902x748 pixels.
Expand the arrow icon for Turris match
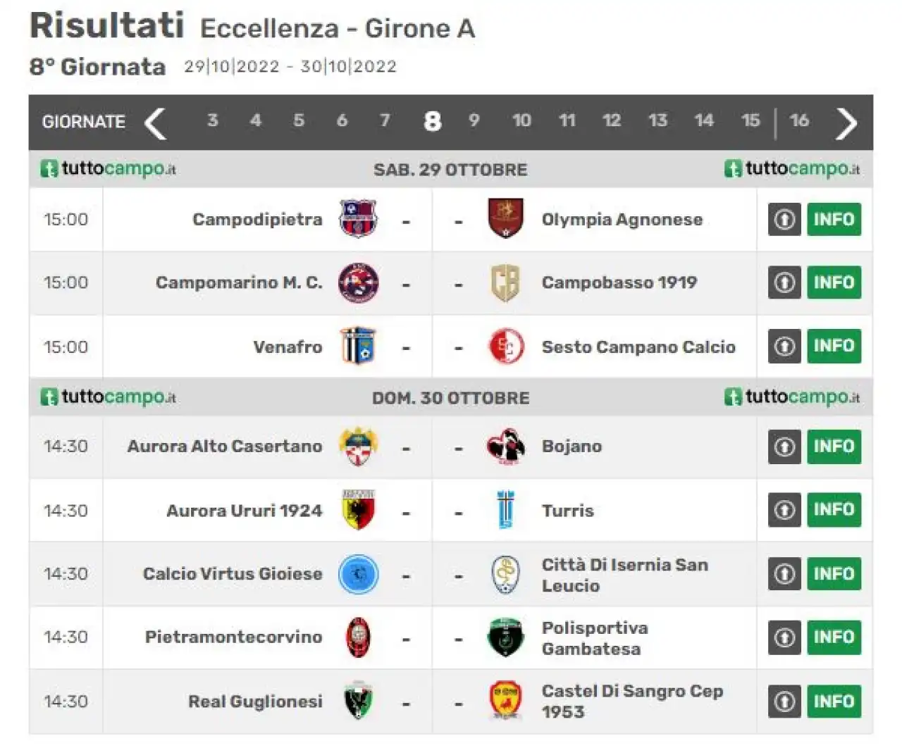tap(784, 510)
